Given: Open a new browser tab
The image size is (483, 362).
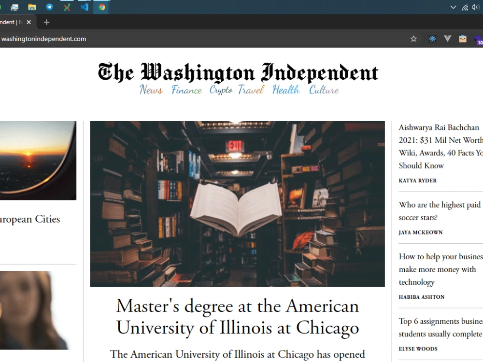Looking at the screenshot, I should pyautogui.click(x=46, y=22).
